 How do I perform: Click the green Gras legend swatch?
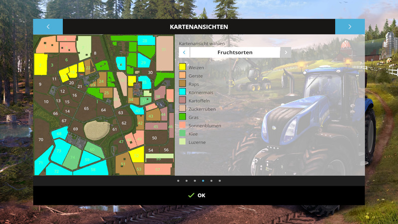183,117
